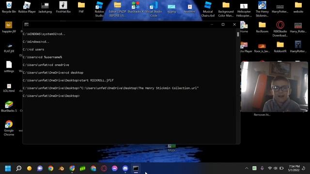The image size is (310, 174).
Task: Open the RecRoom folder on the desktop
Action: [262, 27]
